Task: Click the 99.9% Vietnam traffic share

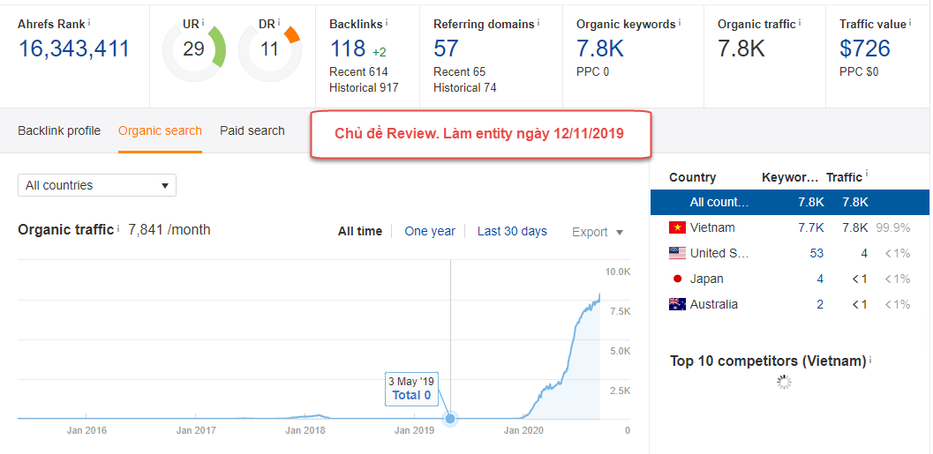Action: tap(893, 227)
